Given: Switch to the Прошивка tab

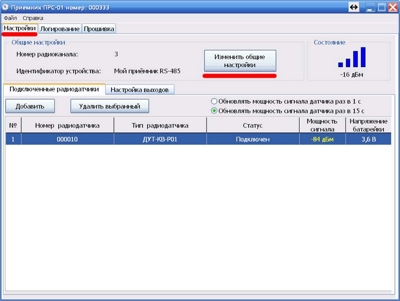Looking at the screenshot, I should click(99, 29).
